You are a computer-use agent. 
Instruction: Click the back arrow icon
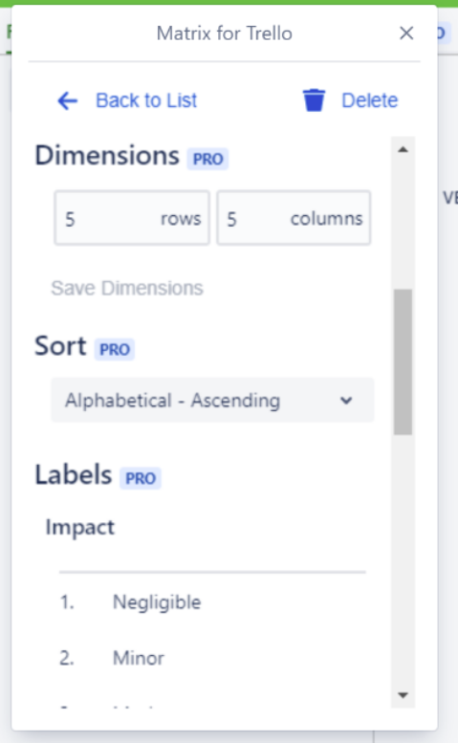coord(67,101)
